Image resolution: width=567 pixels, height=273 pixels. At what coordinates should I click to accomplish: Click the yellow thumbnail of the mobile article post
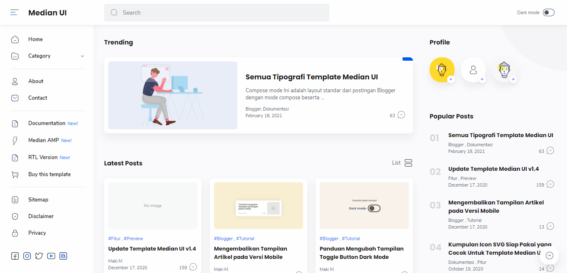coord(259,205)
